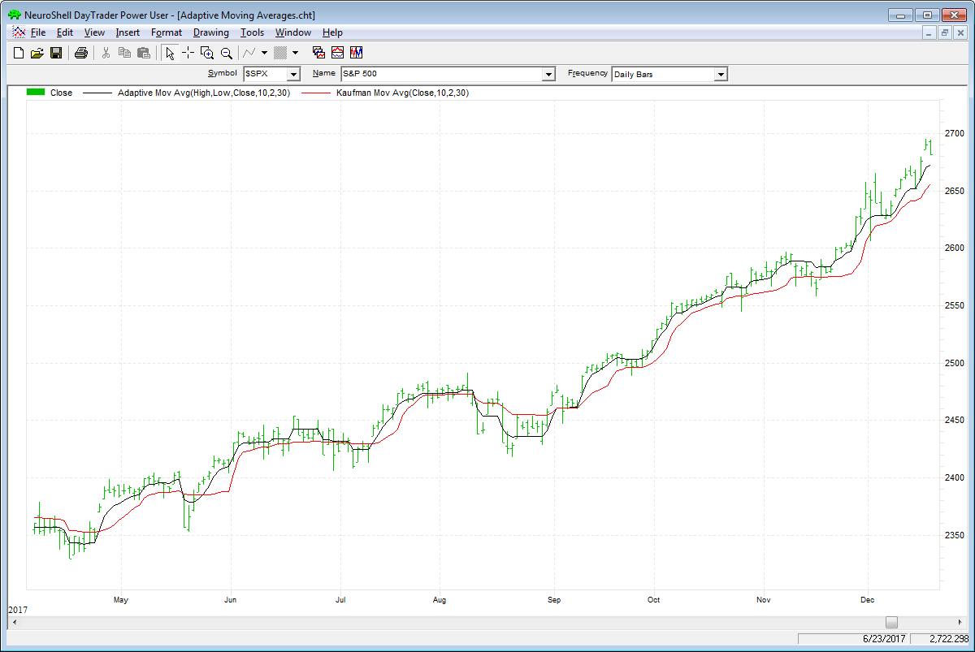The image size is (975, 652).
Task: Click the green Close legend swatch
Action: pyautogui.click(x=36, y=93)
